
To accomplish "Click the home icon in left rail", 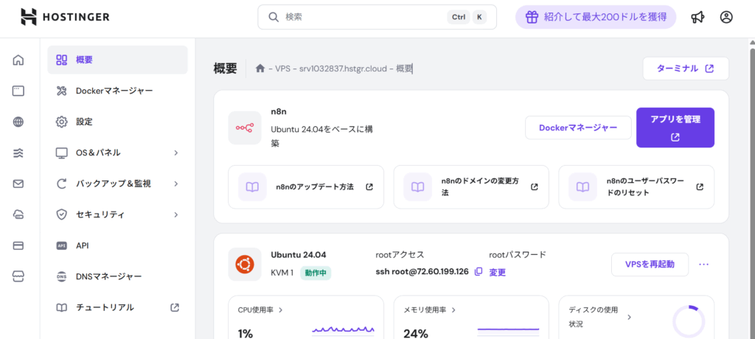I will (x=18, y=60).
